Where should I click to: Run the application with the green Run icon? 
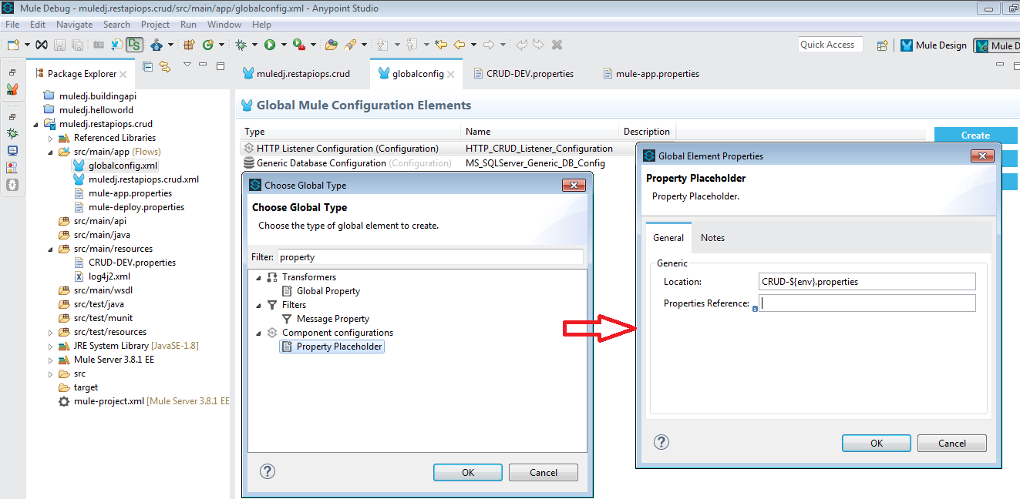270,44
